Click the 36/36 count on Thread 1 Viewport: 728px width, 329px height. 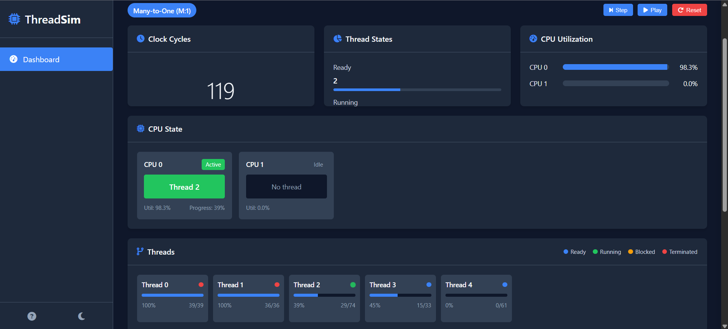[x=272, y=305]
